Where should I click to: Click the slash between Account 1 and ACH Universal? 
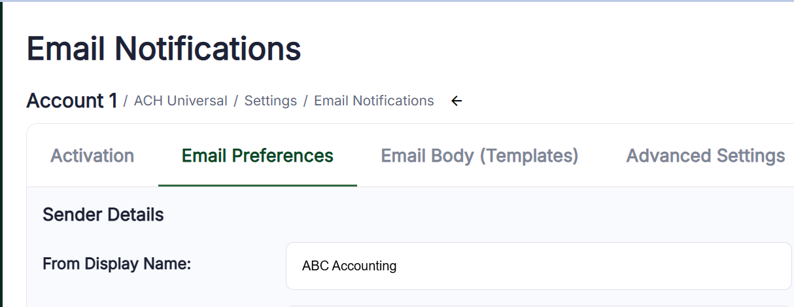click(x=126, y=101)
